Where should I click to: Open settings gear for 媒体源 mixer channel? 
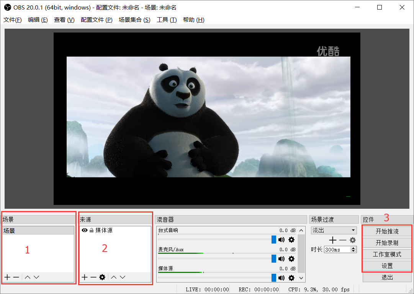tap(291, 278)
